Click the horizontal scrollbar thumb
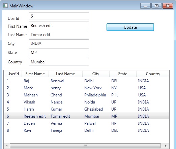The image size is (176, 149). pos(85,146)
